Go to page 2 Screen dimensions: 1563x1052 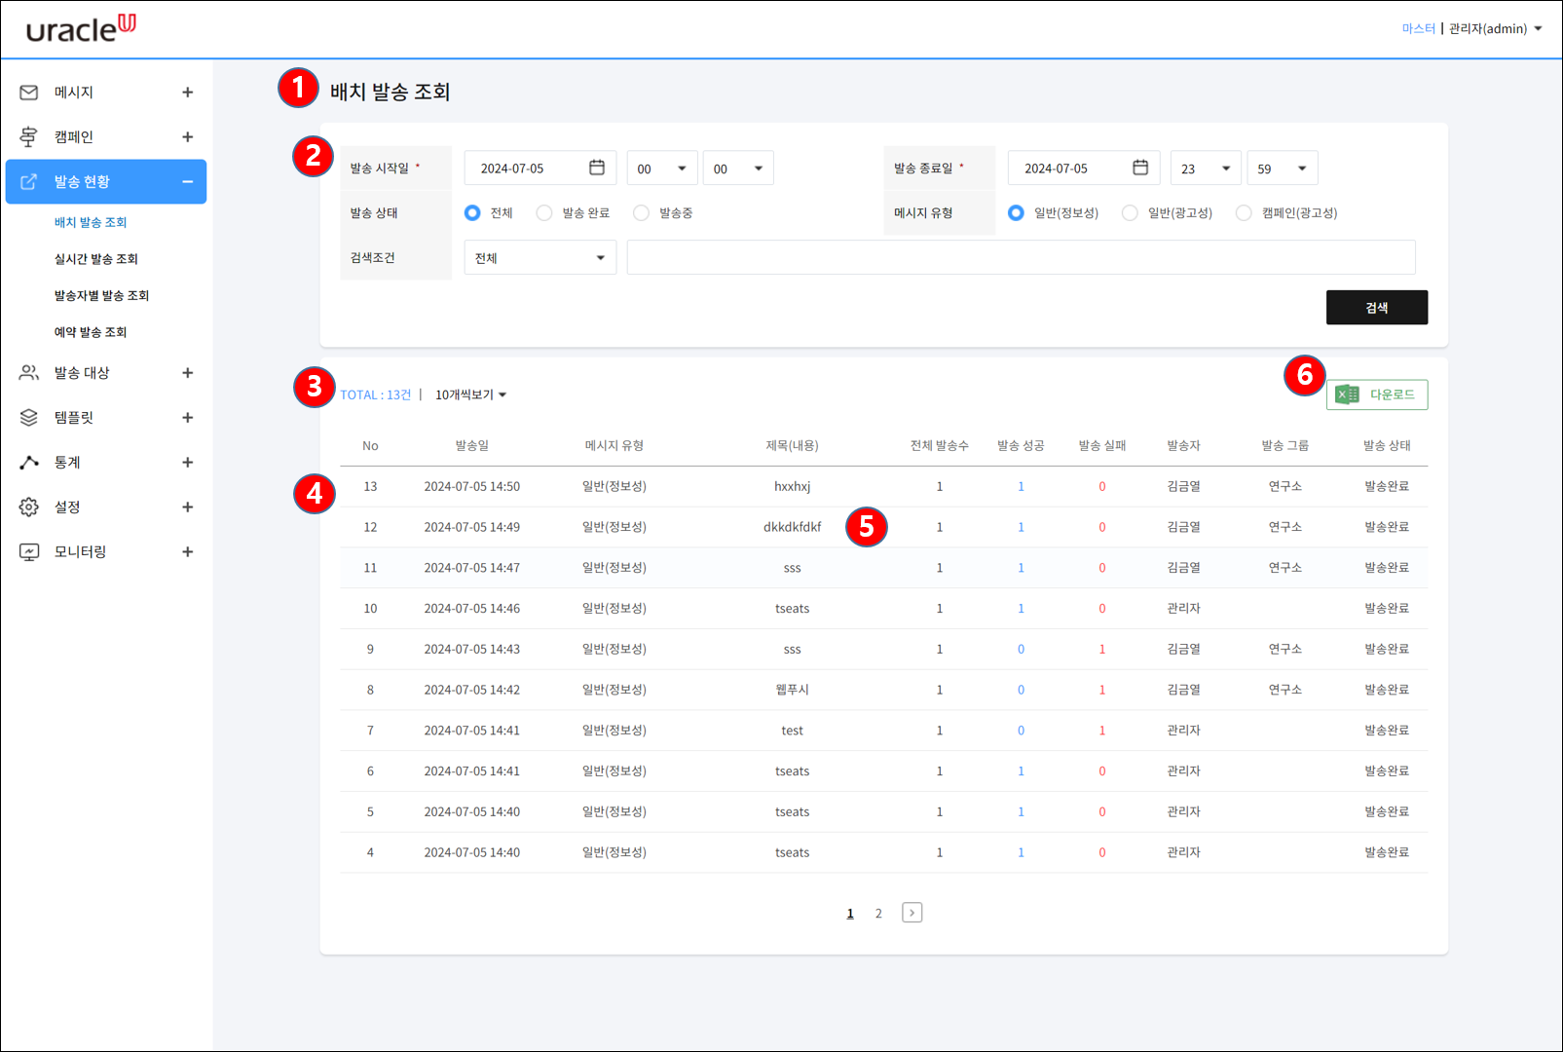click(x=878, y=914)
